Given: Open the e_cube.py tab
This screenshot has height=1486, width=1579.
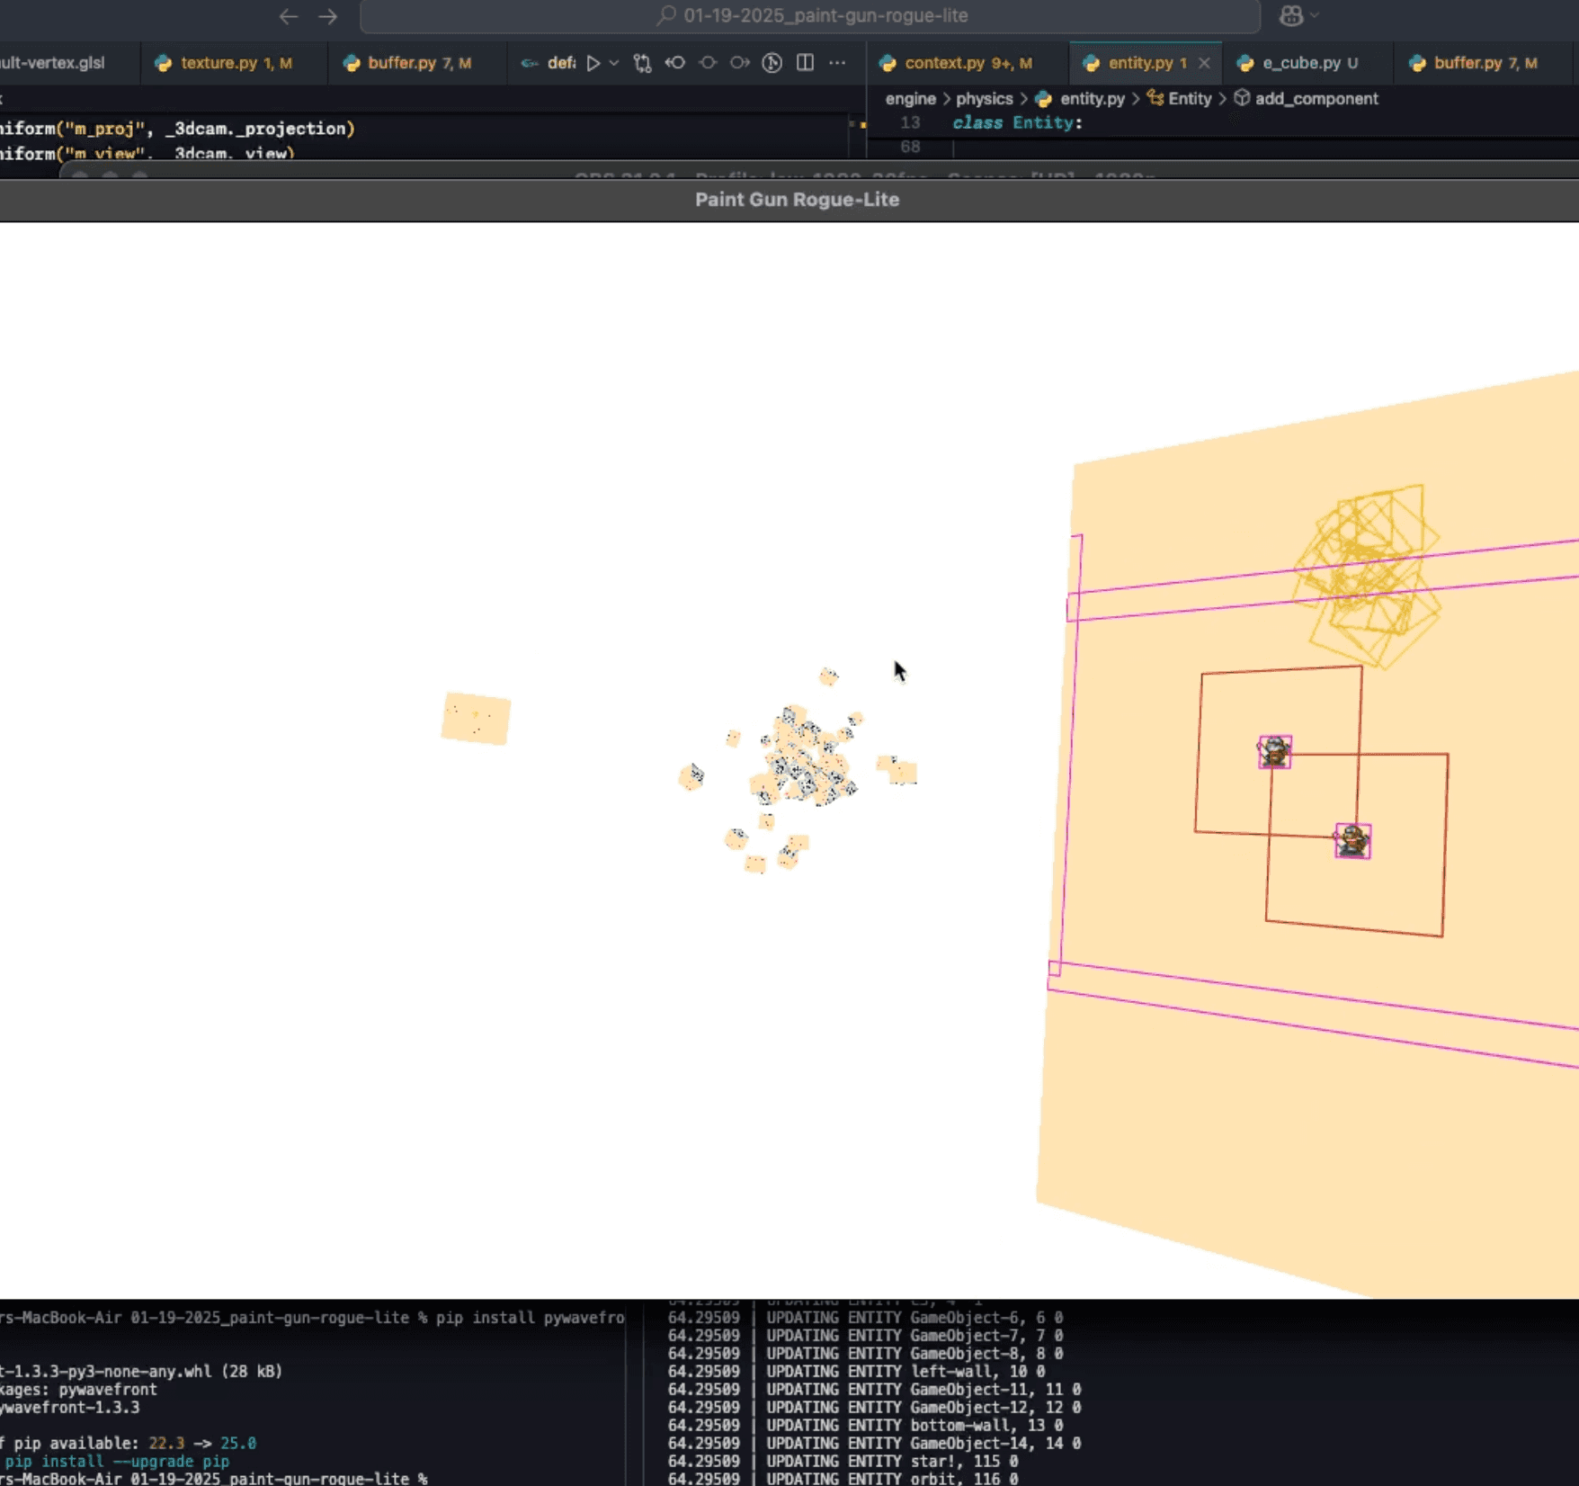Looking at the screenshot, I should pyautogui.click(x=1308, y=63).
